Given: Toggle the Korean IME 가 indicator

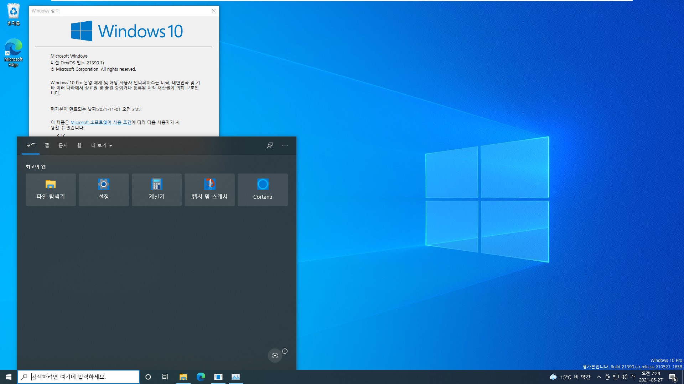Looking at the screenshot, I should point(633,377).
